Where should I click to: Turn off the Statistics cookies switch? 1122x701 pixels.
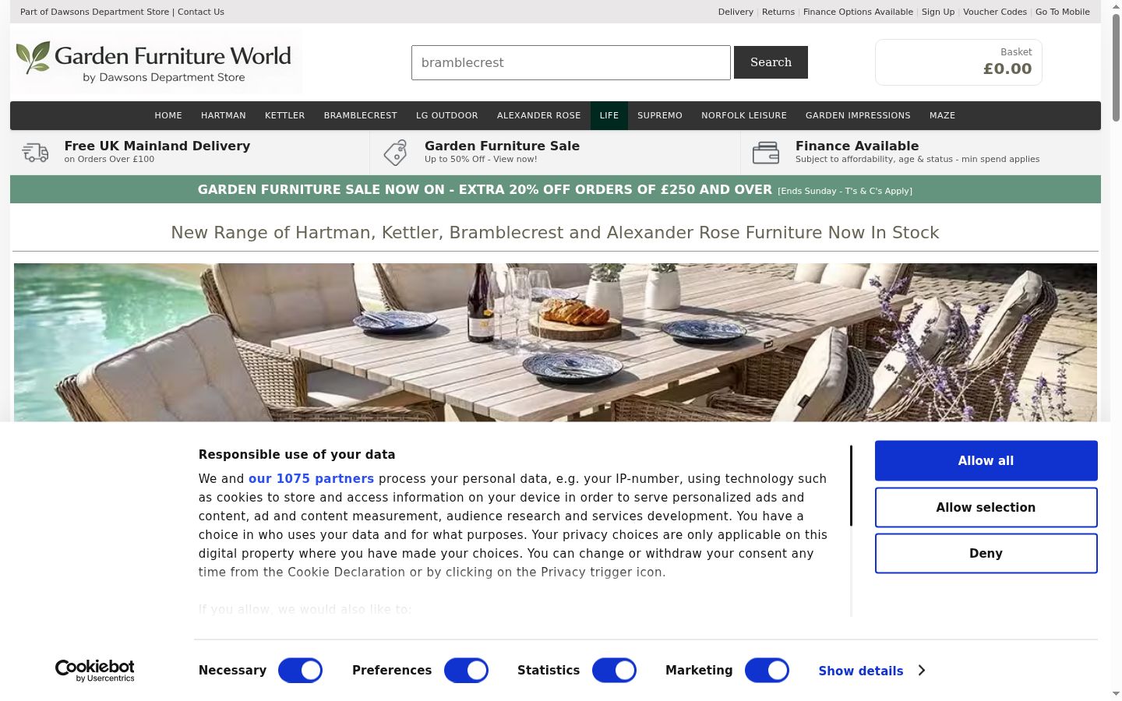(x=614, y=671)
